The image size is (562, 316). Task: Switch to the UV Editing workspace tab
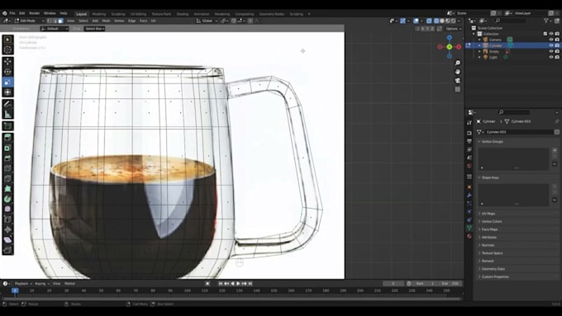click(138, 14)
